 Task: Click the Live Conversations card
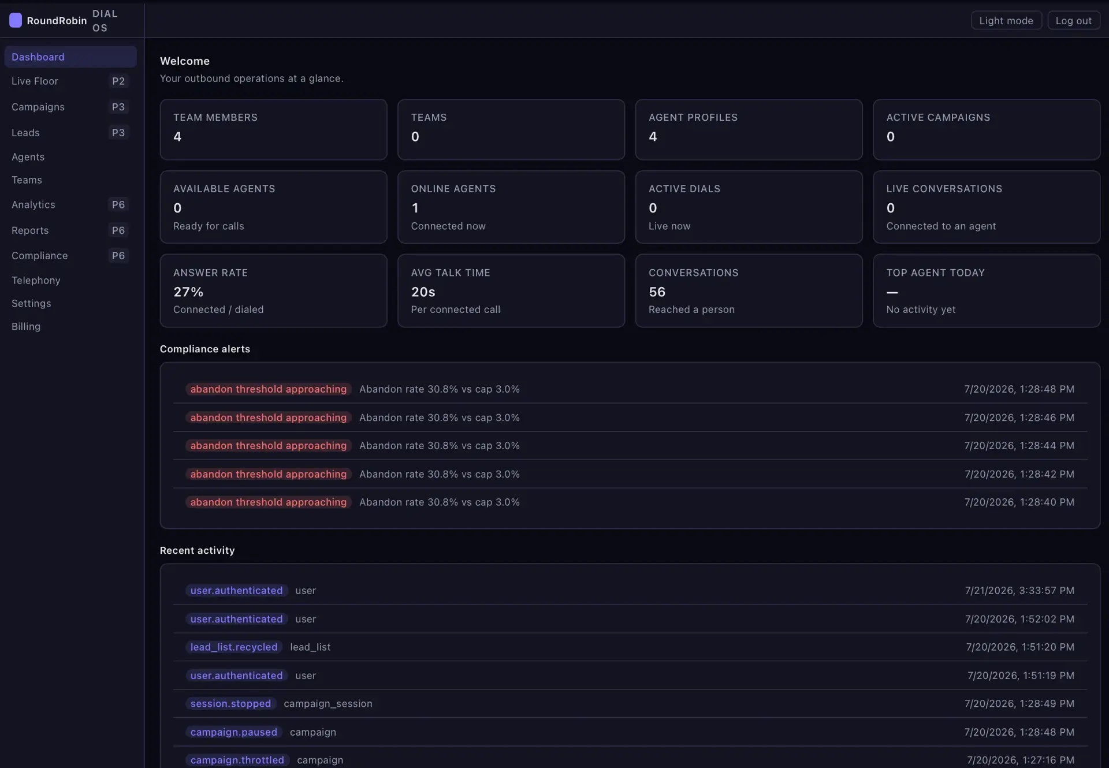click(x=986, y=207)
